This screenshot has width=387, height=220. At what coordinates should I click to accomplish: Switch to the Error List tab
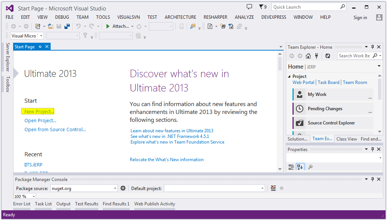22,204
